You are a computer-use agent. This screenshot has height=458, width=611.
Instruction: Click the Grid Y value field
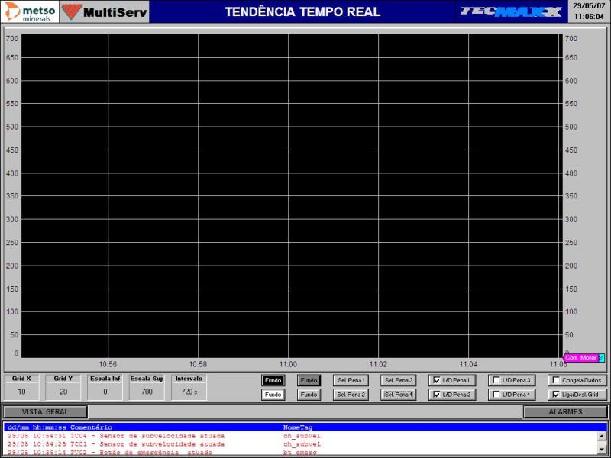click(63, 392)
